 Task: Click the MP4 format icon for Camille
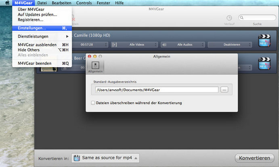[264, 41]
